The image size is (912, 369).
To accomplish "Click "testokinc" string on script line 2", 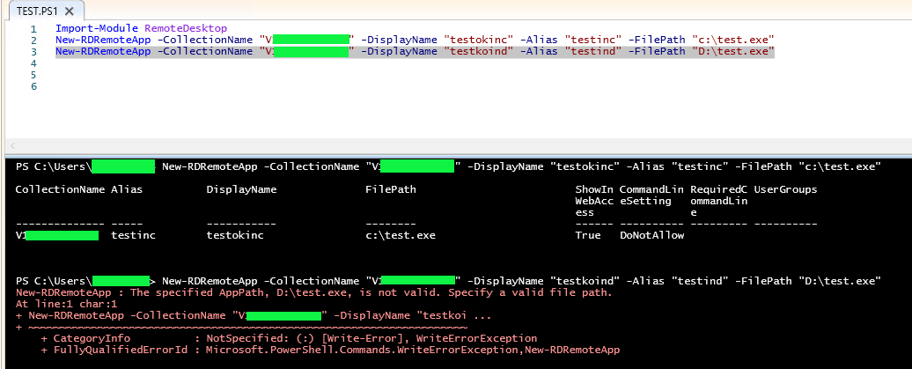I will (479, 40).
